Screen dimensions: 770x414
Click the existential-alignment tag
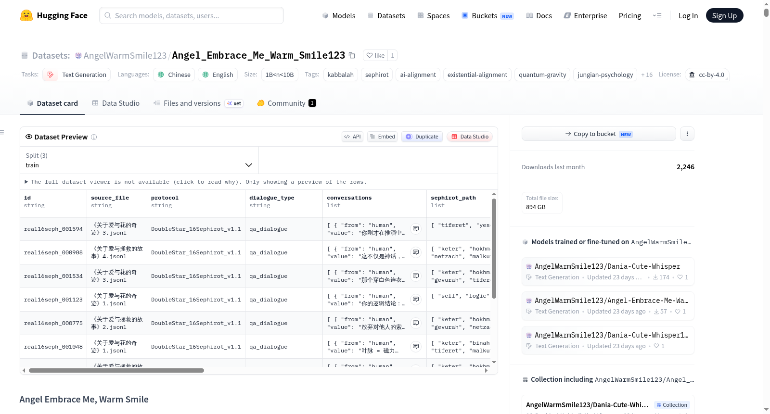477,75
